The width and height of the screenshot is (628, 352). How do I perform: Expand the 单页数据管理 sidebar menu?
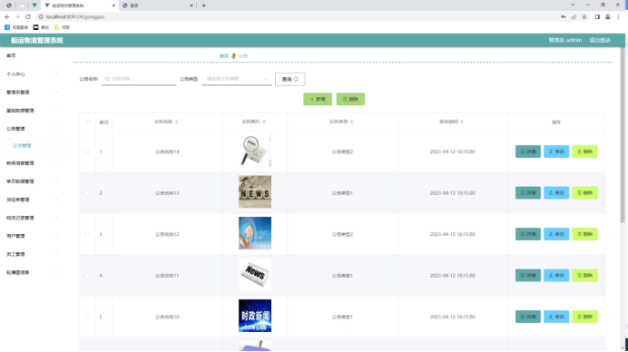pos(32,181)
